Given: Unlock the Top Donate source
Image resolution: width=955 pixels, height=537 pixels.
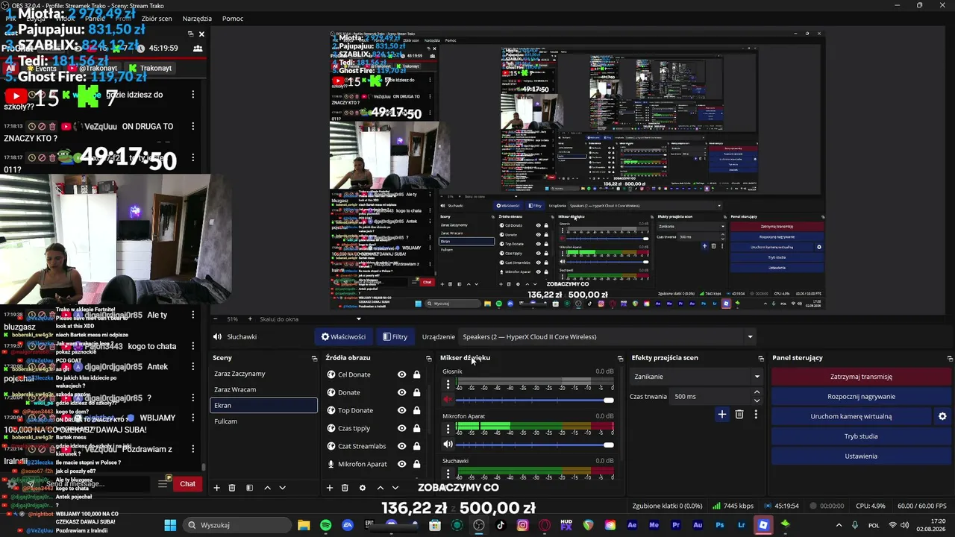Looking at the screenshot, I should click(x=418, y=410).
